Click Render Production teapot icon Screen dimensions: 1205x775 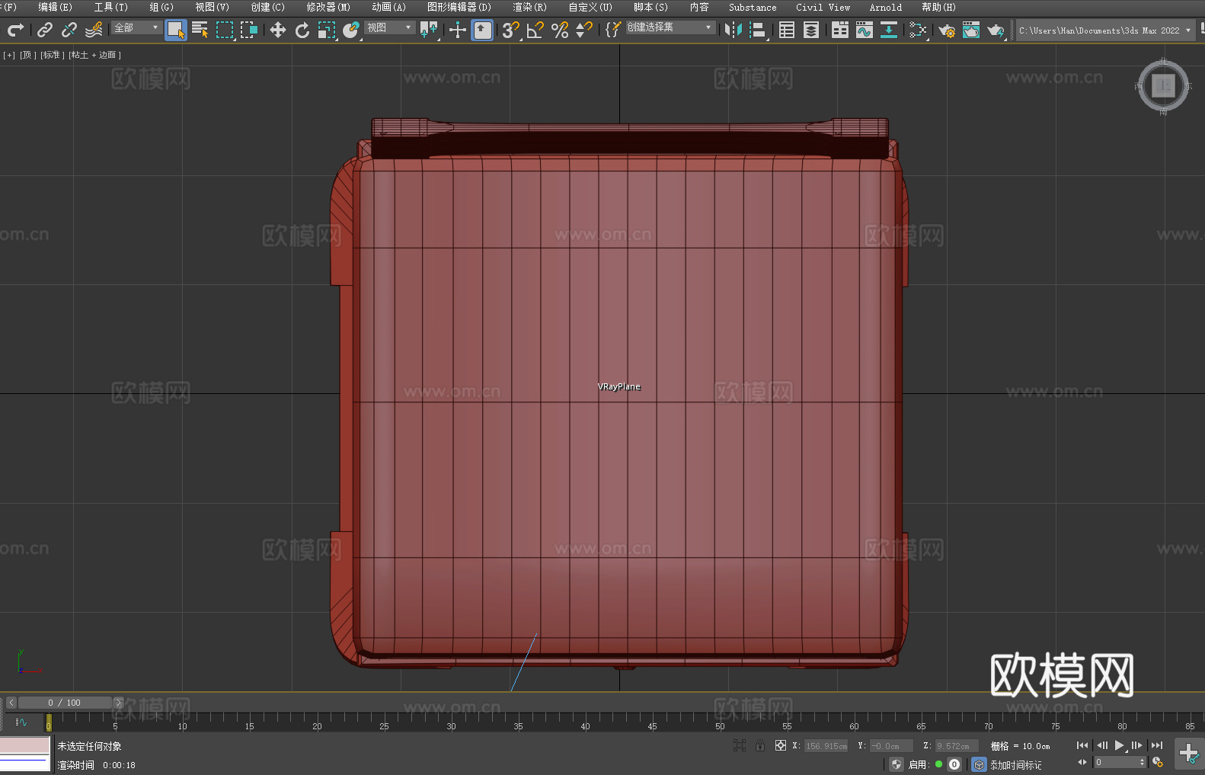point(996,30)
